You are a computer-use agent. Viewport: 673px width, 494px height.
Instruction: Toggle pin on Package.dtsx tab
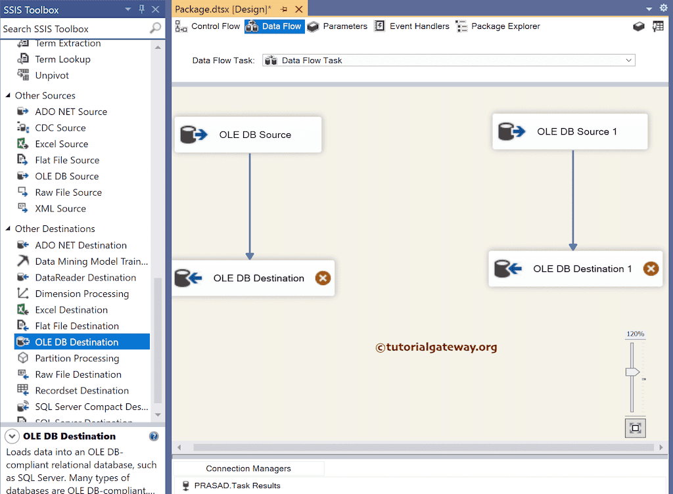(x=284, y=9)
